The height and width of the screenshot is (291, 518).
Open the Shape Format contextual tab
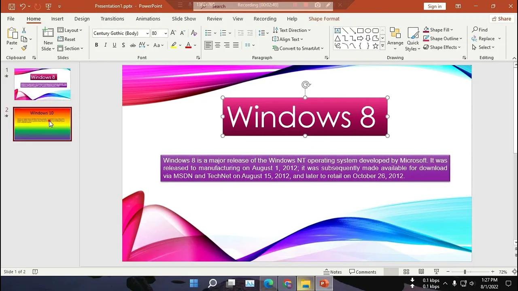point(323,19)
